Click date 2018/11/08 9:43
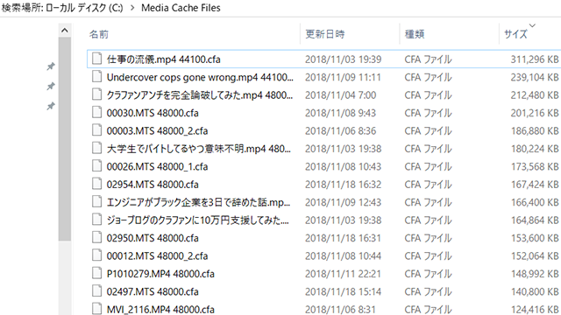The width and height of the screenshot is (561, 315). (x=341, y=113)
